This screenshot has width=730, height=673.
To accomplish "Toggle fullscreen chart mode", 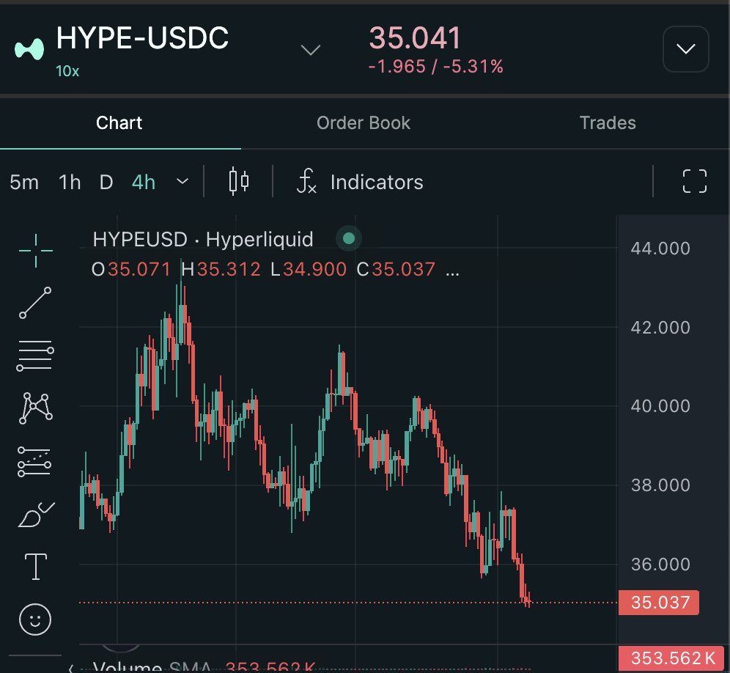I will (694, 181).
